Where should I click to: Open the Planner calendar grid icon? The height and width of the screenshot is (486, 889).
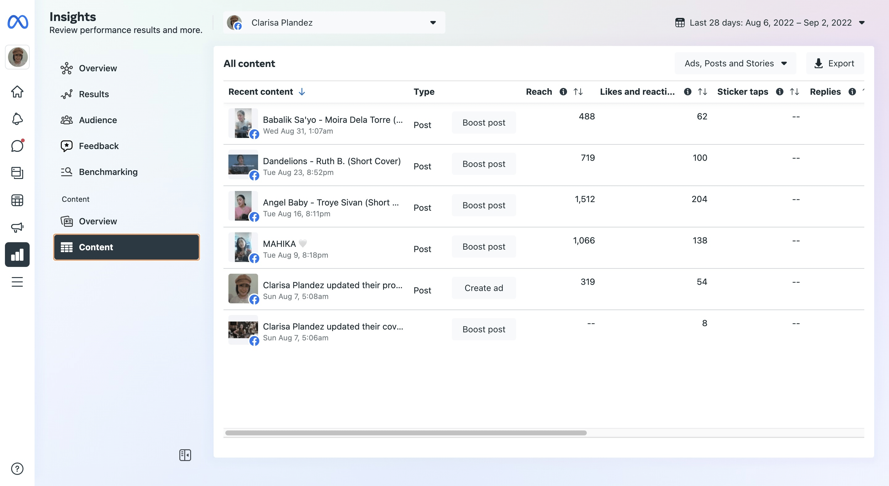click(17, 200)
